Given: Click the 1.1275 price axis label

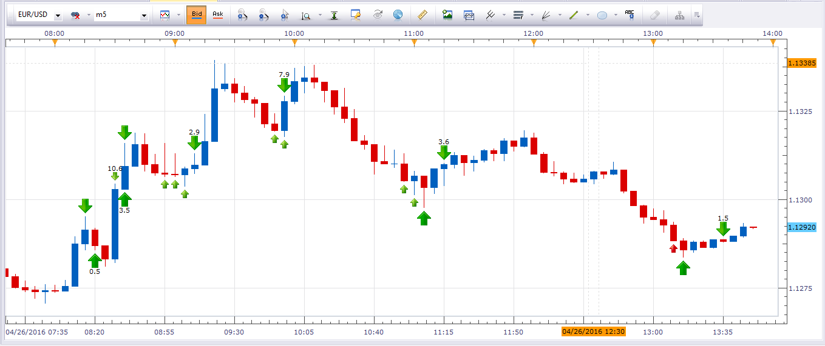Looking at the screenshot, I should click(x=800, y=288).
